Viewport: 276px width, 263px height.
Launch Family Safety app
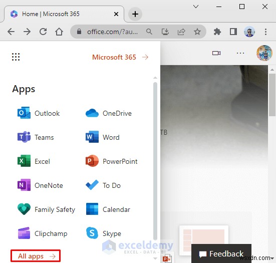(x=46, y=209)
